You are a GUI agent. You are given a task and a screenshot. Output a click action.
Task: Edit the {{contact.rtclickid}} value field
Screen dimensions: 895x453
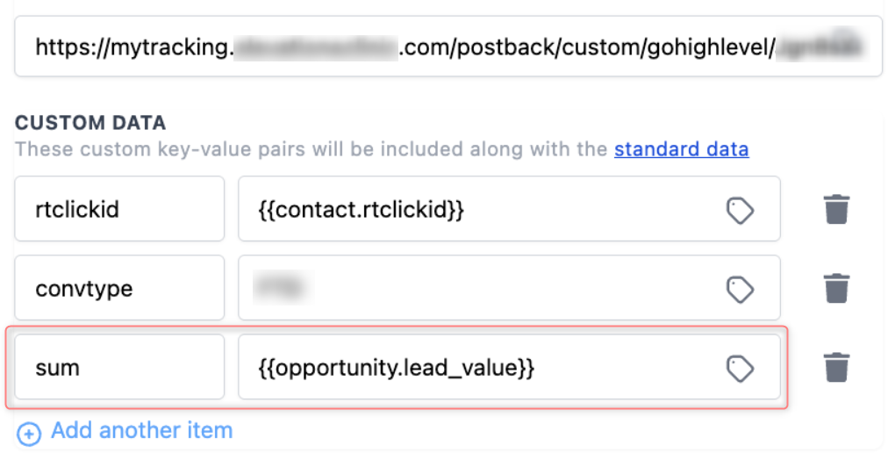(x=509, y=209)
